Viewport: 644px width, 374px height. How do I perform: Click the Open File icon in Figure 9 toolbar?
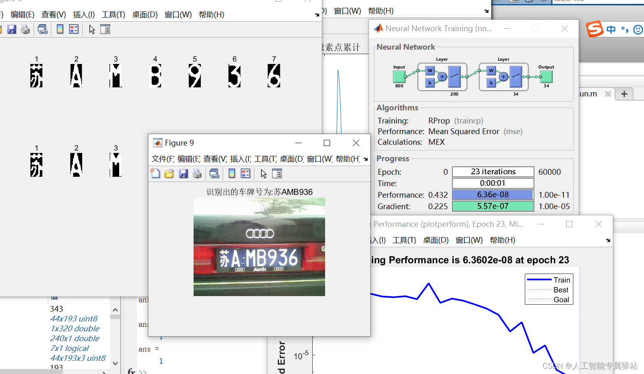169,173
